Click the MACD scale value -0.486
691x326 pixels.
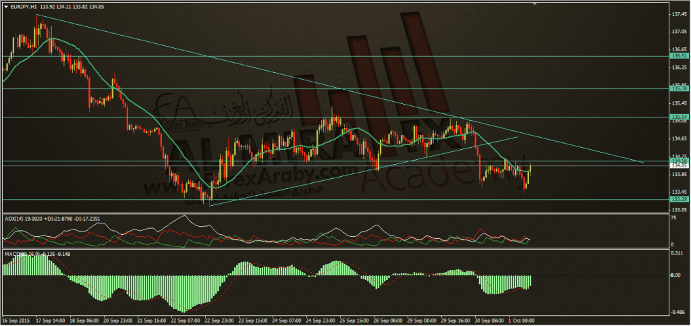point(679,312)
